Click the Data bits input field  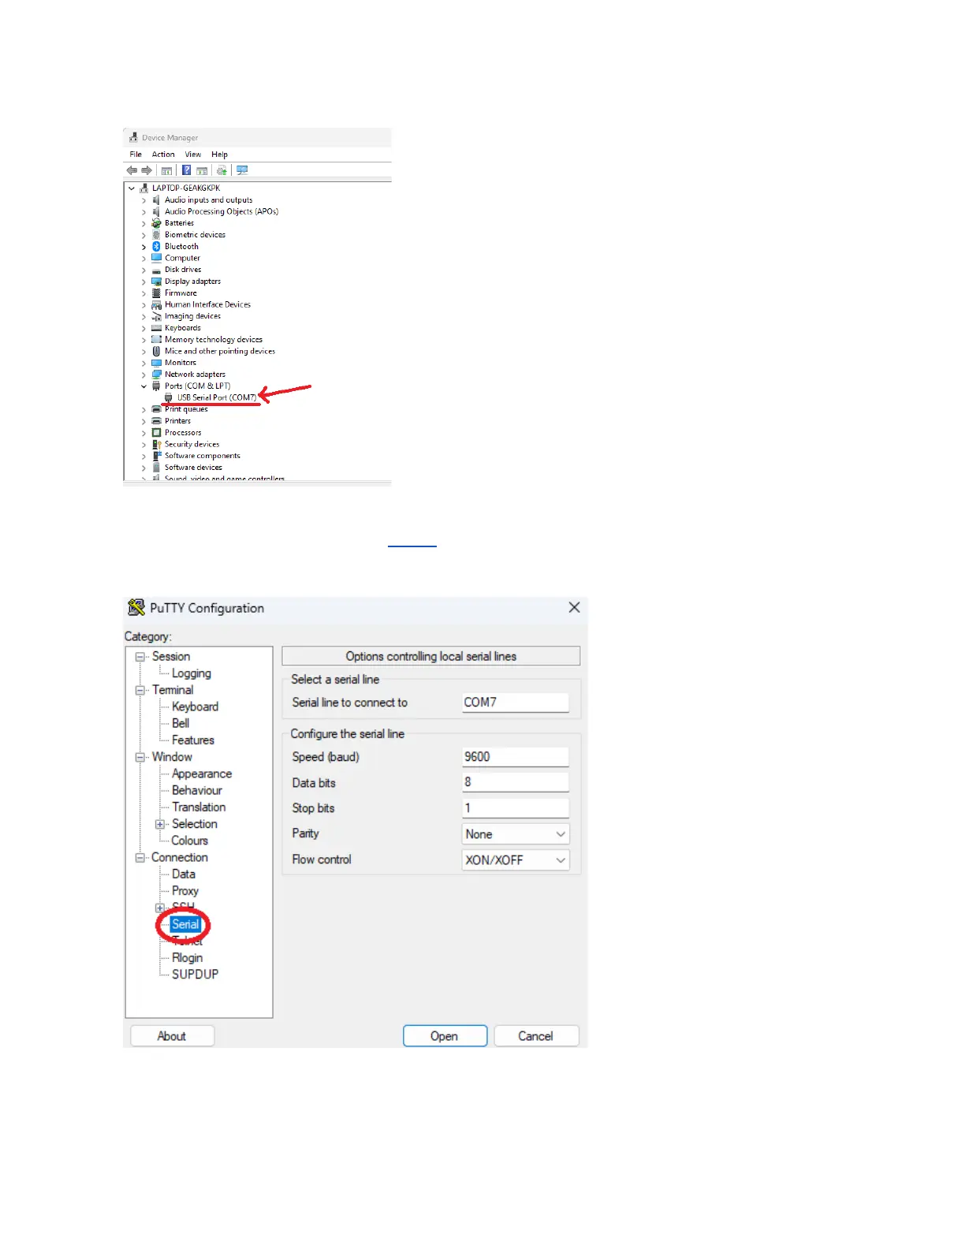pos(516,782)
